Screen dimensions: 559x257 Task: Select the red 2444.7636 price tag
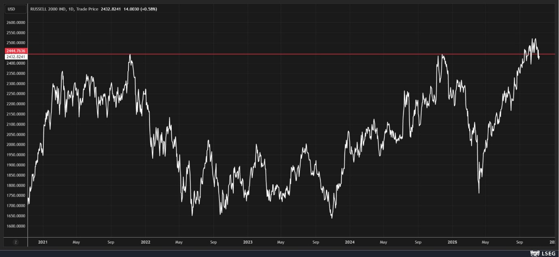pos(16,51)
